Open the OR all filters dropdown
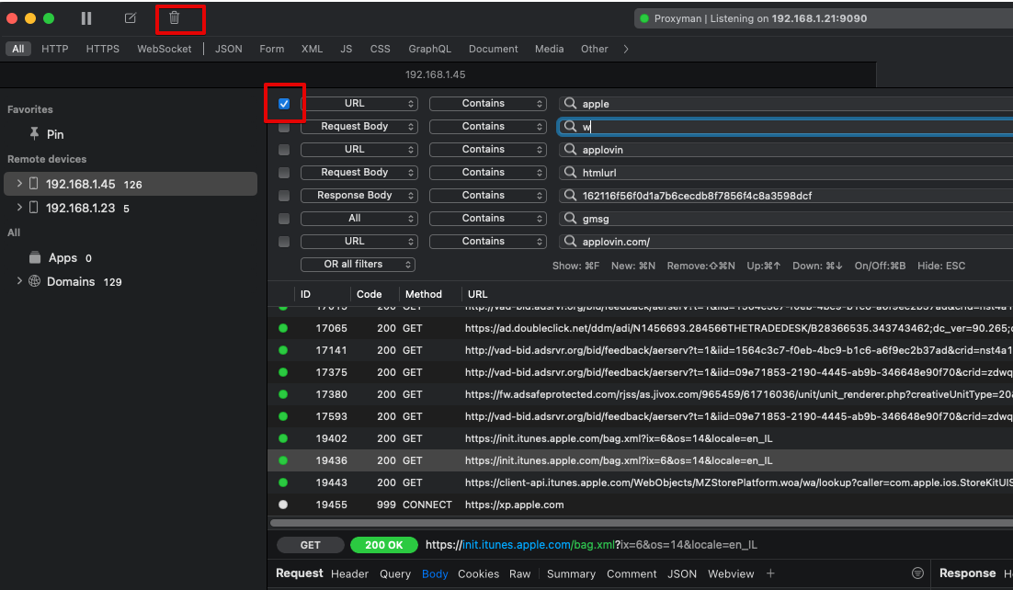 coord(359,264)
